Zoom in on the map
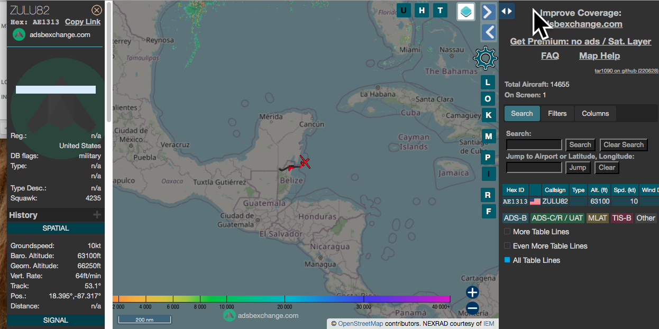This screenshot has height=329, width=659. pyautogui.click(x=472, y=293)
